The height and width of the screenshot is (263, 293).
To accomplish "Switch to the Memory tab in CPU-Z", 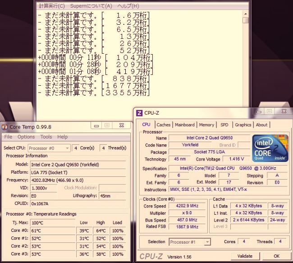I will tap(206, 125).
